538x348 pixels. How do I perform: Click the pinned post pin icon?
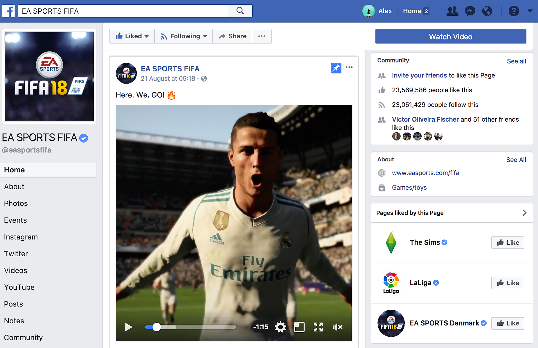tap(336, 68)
